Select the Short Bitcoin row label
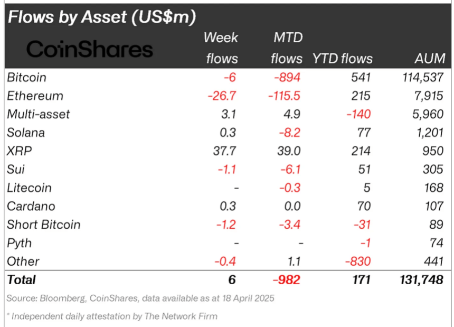454x327 pixels. point(44,225)
